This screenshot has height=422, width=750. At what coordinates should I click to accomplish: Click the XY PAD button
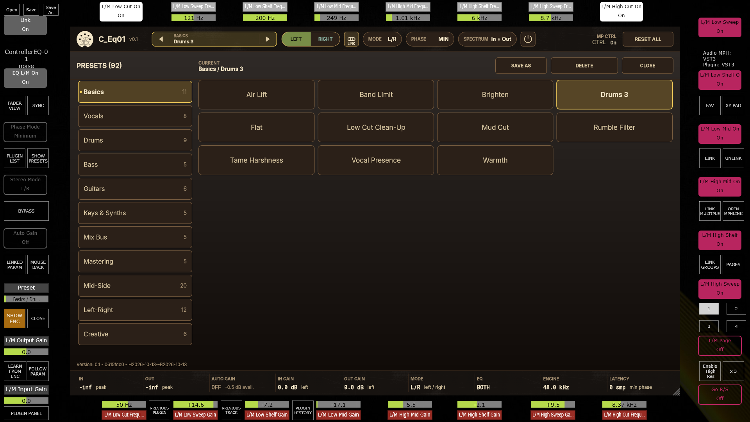(x=733, y=105)
